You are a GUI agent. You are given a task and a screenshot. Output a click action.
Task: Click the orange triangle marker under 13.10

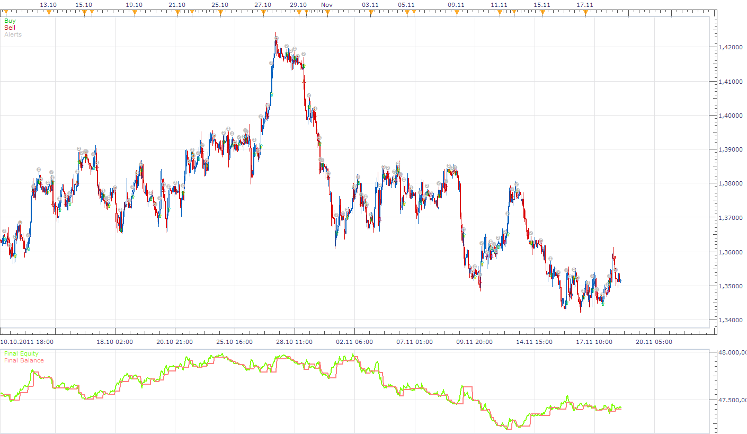pyautogui.click(x=49, y=13)
